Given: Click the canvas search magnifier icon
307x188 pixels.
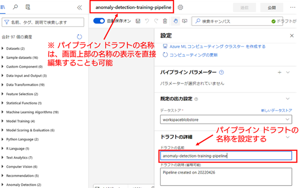Looking at the screenshot, I should (x=198, y=21).
